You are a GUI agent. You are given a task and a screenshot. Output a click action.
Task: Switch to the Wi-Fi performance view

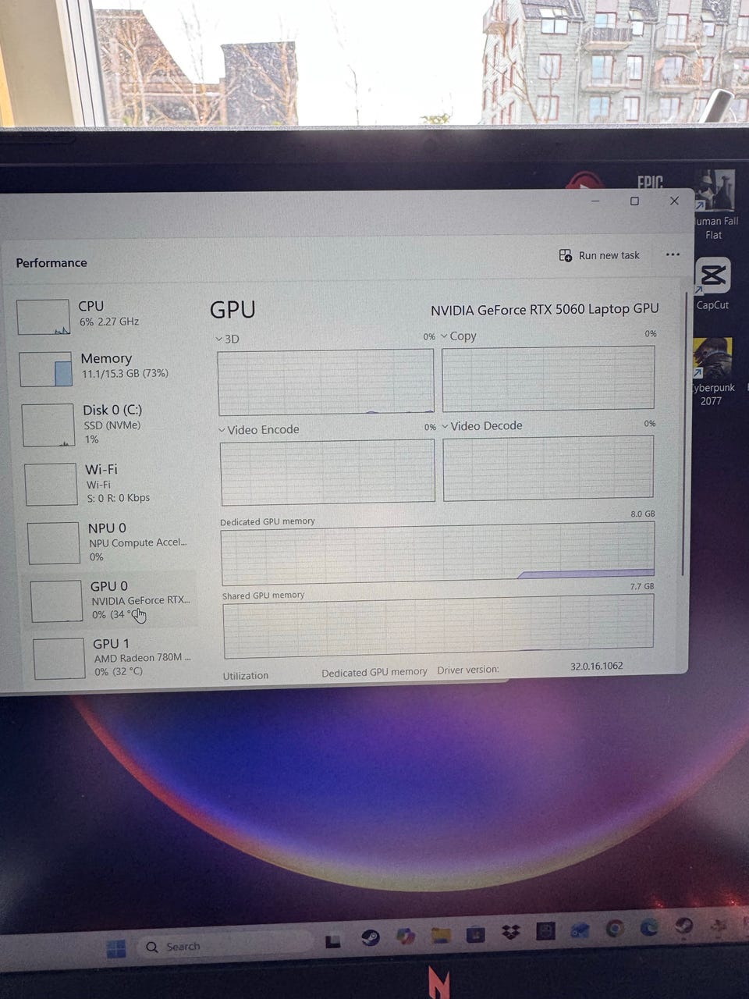click(x=109, y=483)
